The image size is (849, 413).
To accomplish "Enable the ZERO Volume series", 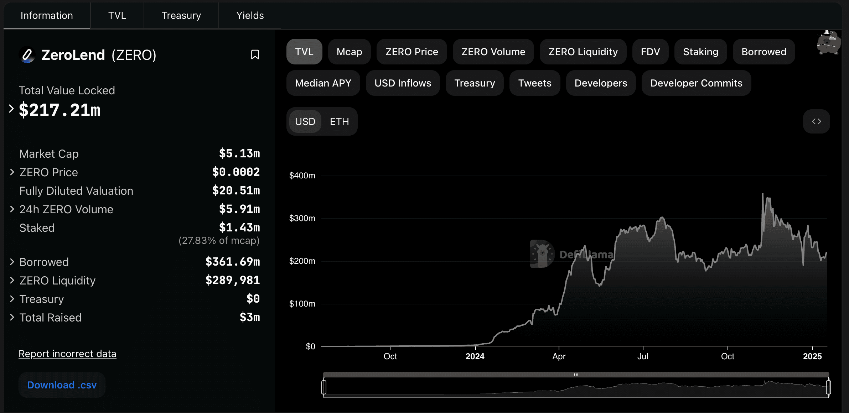I will click(493, 52).
